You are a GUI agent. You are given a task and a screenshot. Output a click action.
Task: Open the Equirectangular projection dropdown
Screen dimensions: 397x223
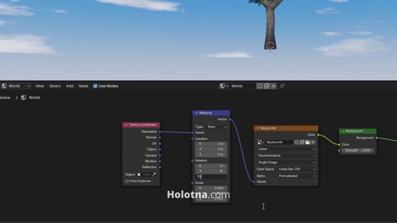point(286,155)
